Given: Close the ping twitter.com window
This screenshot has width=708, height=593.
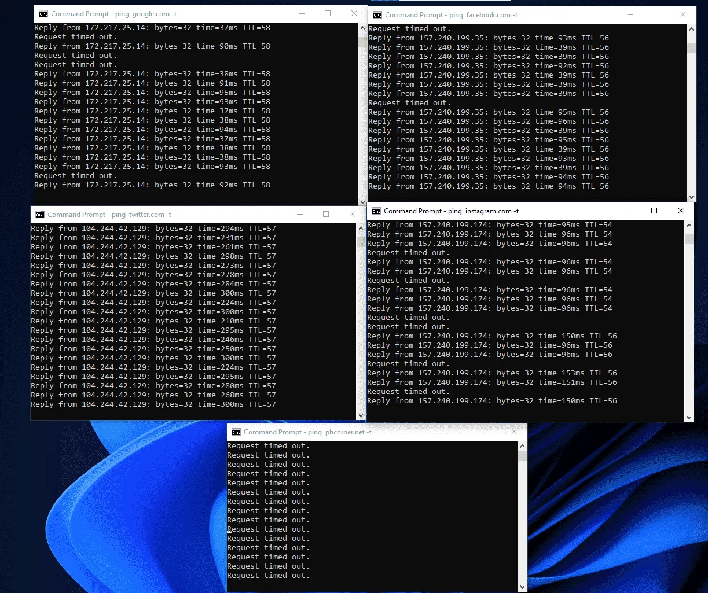Looking at the screenshot, I should point(353,214).
